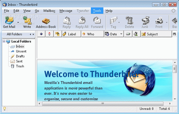The image size is (179, 114).
Task: Collapse the Local Folders tree
Action: 4,41
